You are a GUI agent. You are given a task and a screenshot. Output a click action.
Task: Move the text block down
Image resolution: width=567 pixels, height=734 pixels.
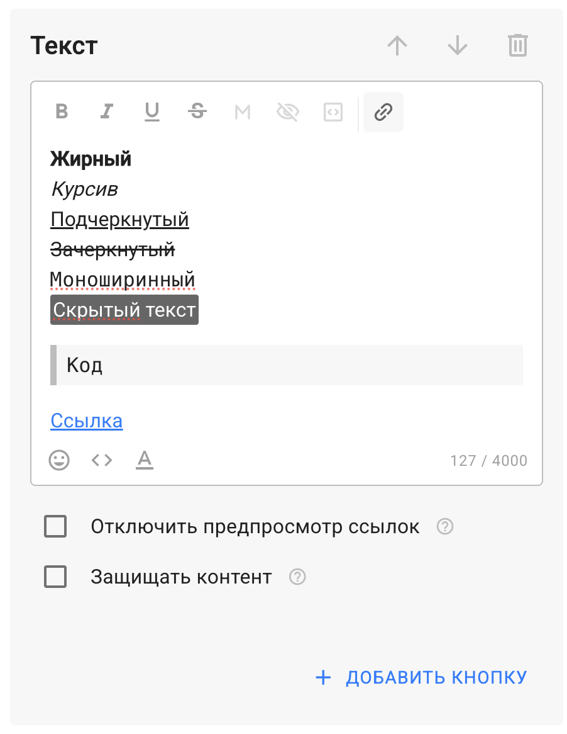tap(458, 46)
